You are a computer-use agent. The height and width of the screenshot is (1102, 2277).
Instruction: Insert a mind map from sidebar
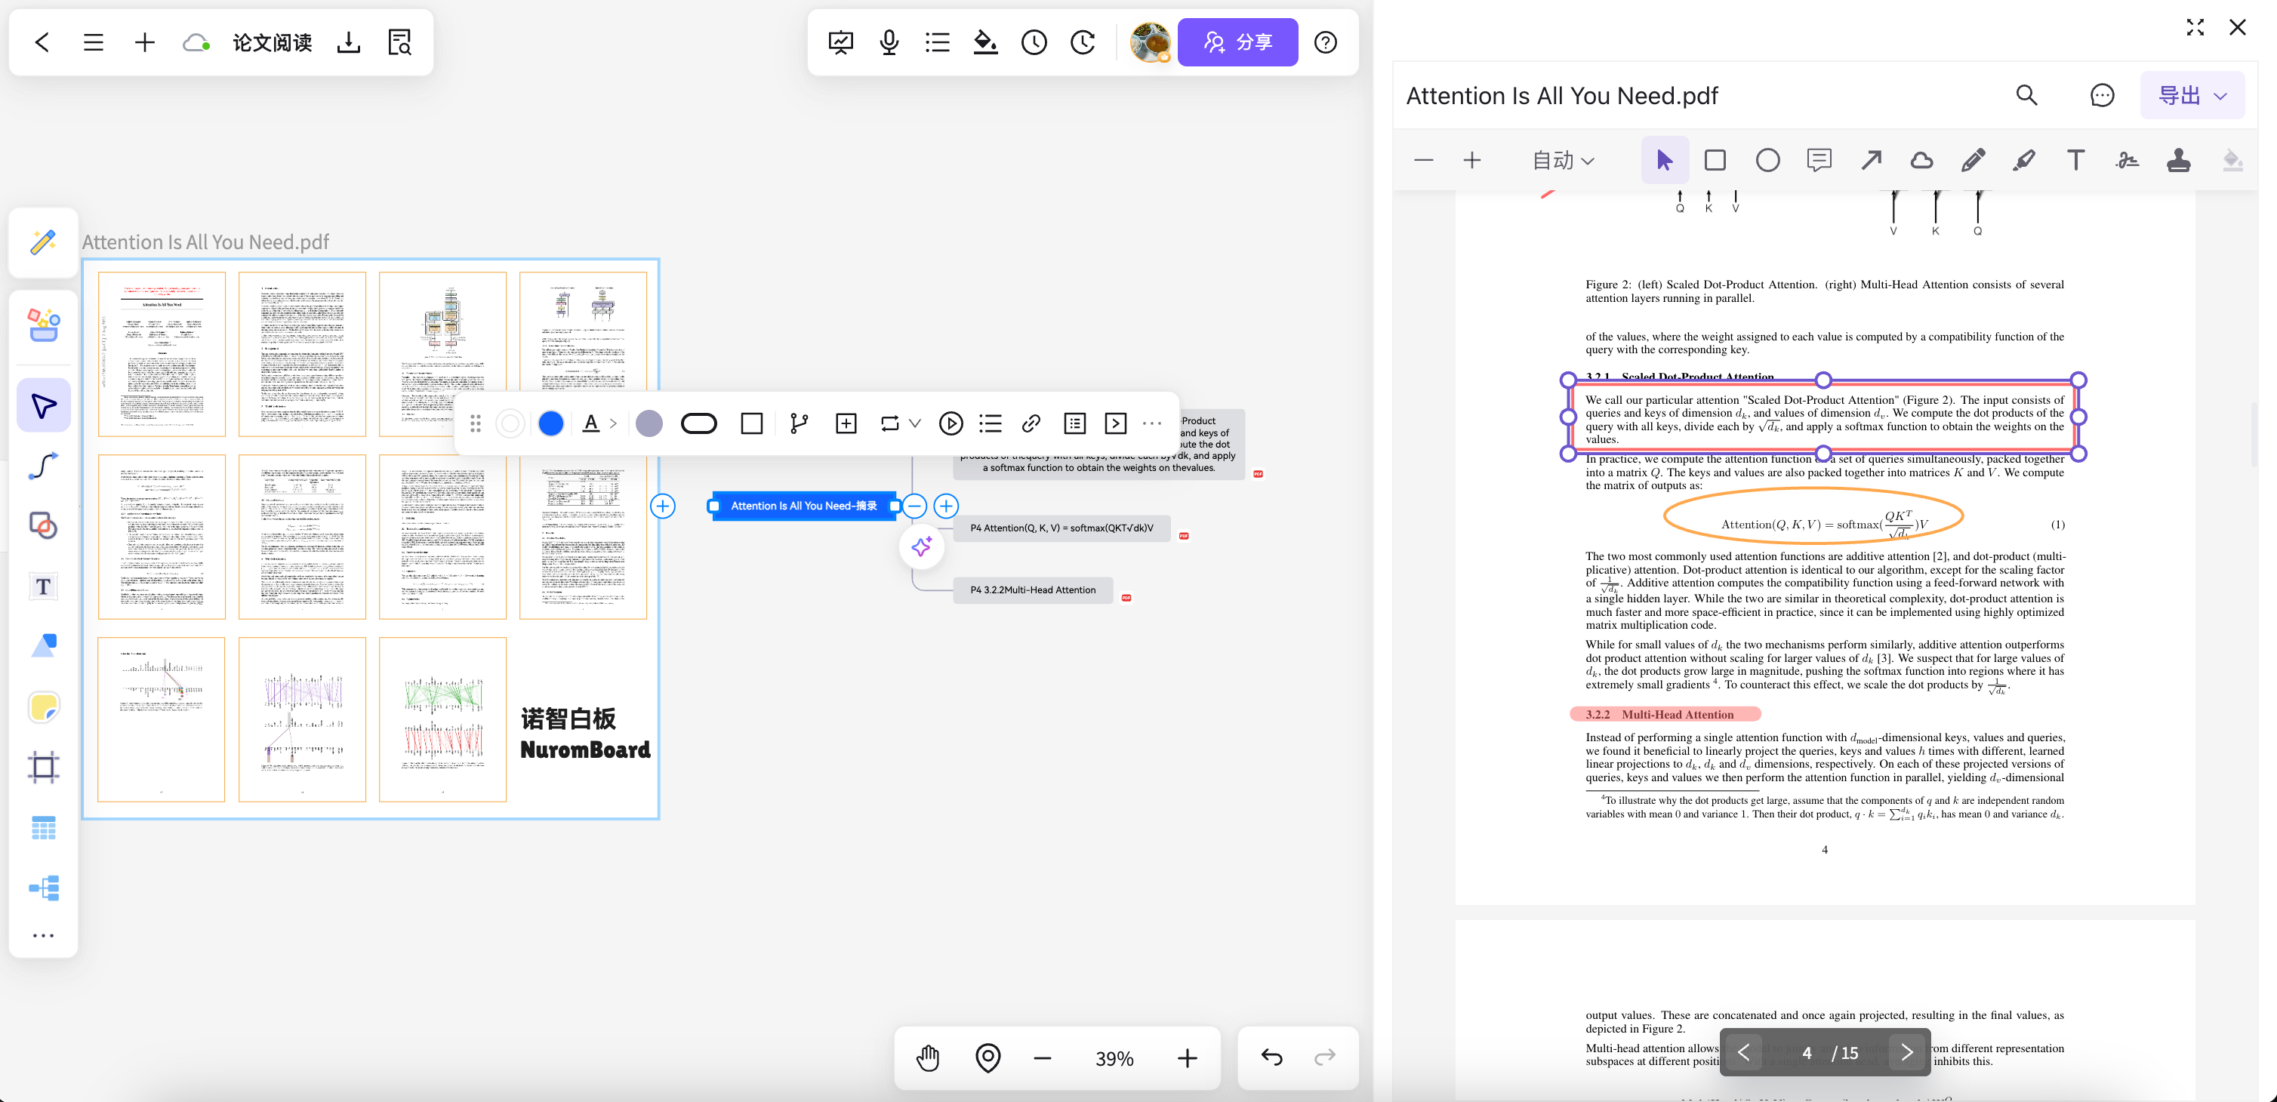(x=43, y=887)
